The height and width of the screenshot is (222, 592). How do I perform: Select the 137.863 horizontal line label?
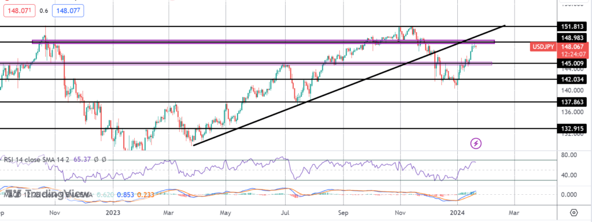pyautogui.click(x=572, y=102)
